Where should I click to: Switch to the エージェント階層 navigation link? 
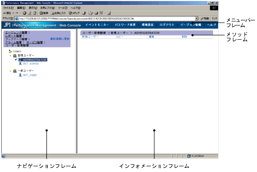click(16, 32)
